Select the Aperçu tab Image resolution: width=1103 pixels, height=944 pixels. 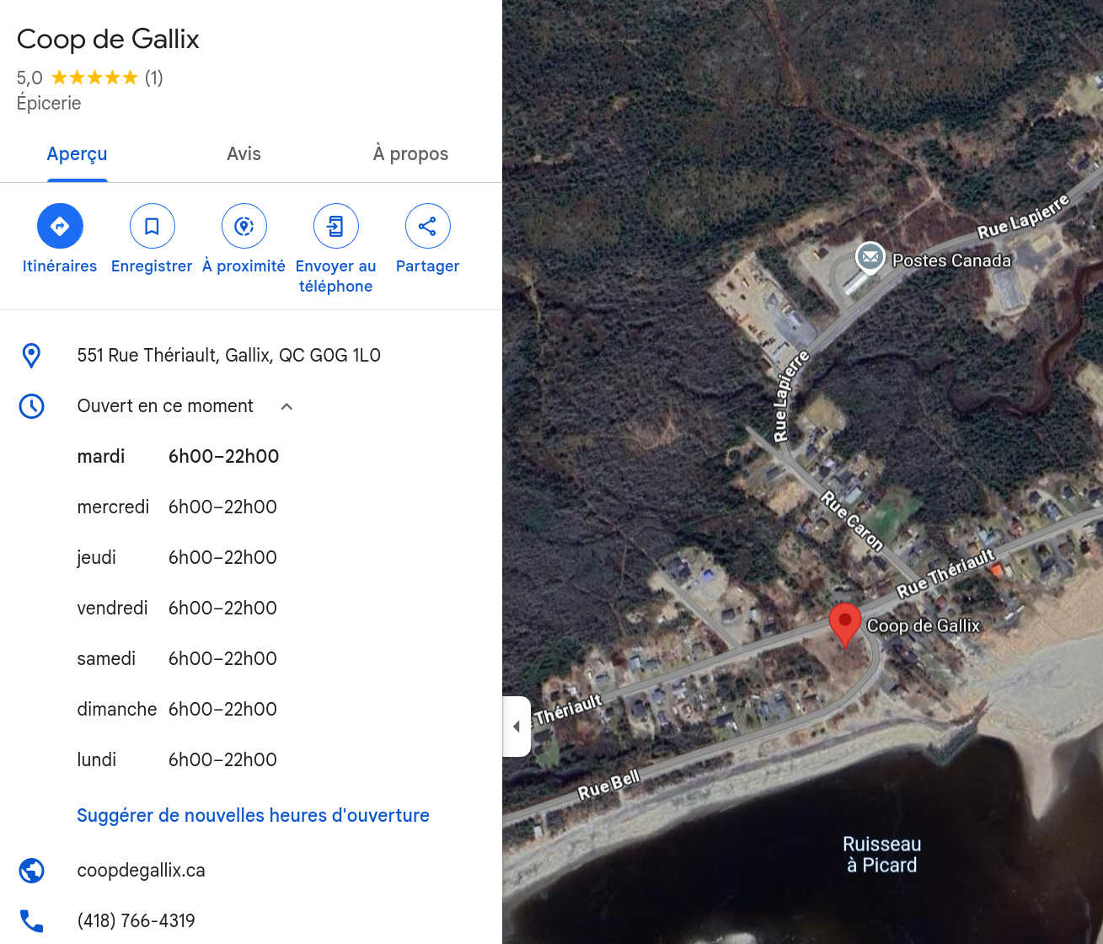point(77,154)
